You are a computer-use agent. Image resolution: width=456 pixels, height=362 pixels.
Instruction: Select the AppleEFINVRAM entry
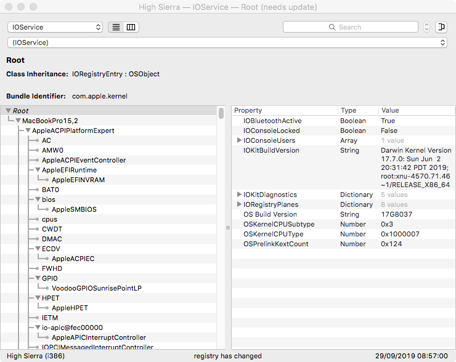(x=78, y=180)
